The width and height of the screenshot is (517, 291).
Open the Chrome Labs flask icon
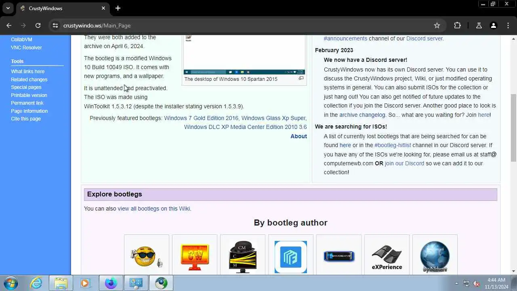pyautogui.click(x=479, y=25)
